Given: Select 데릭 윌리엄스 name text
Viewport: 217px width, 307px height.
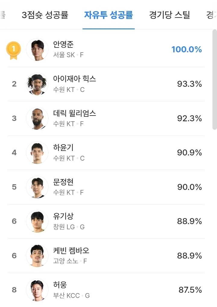Looking at the screenshot, I should pyautogui.click(x=74, y=113).
